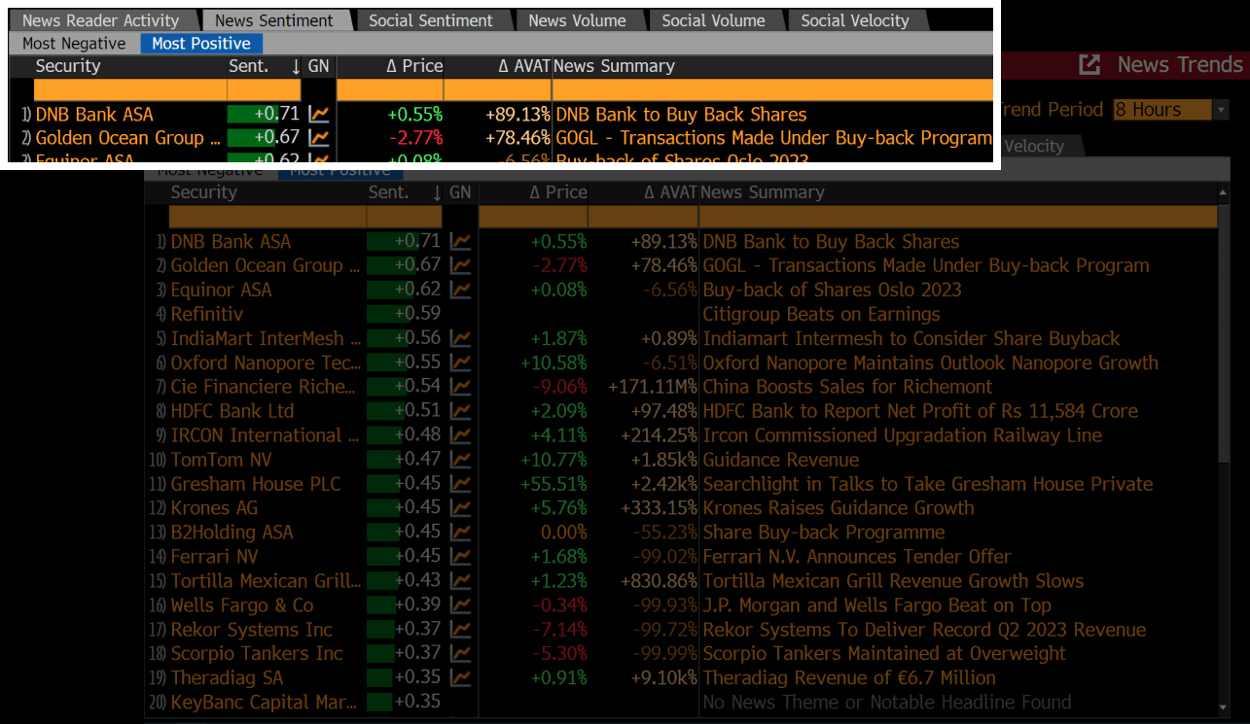The image size is (1250, 724).
Task: Click the News Trends pop-out icon
Action: [x=1089, y=65]
